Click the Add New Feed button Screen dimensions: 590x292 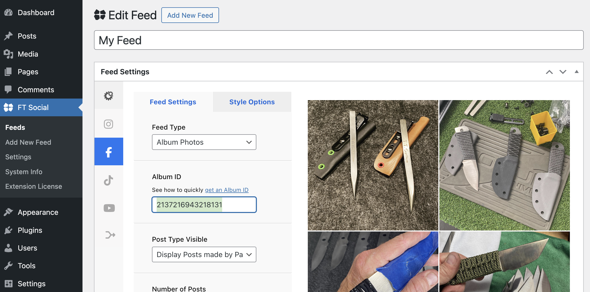pos(190,15)
